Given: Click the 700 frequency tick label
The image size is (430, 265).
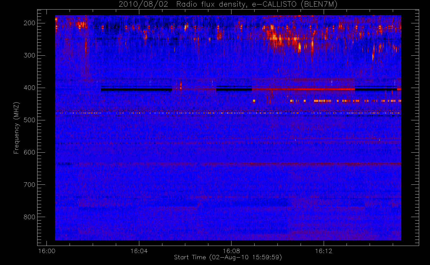Looking at the screenshot, I should pos(29,185).
